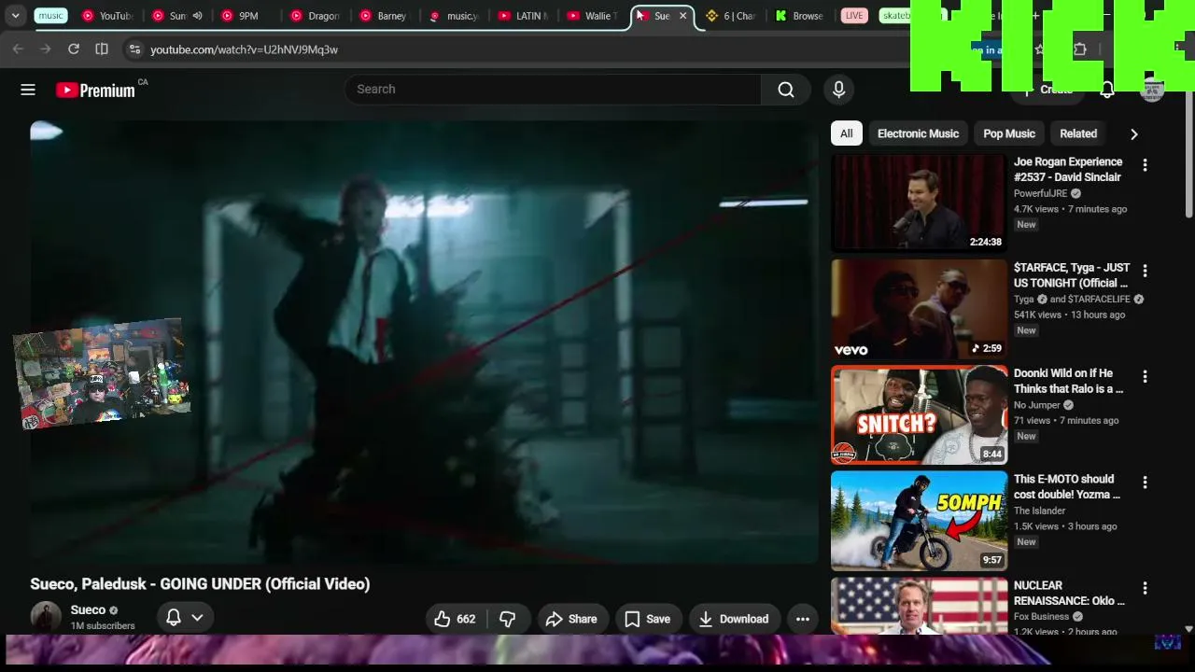
Task: Open Joe Rogan Experience #2537 video title
Action: coord(1068,169)
